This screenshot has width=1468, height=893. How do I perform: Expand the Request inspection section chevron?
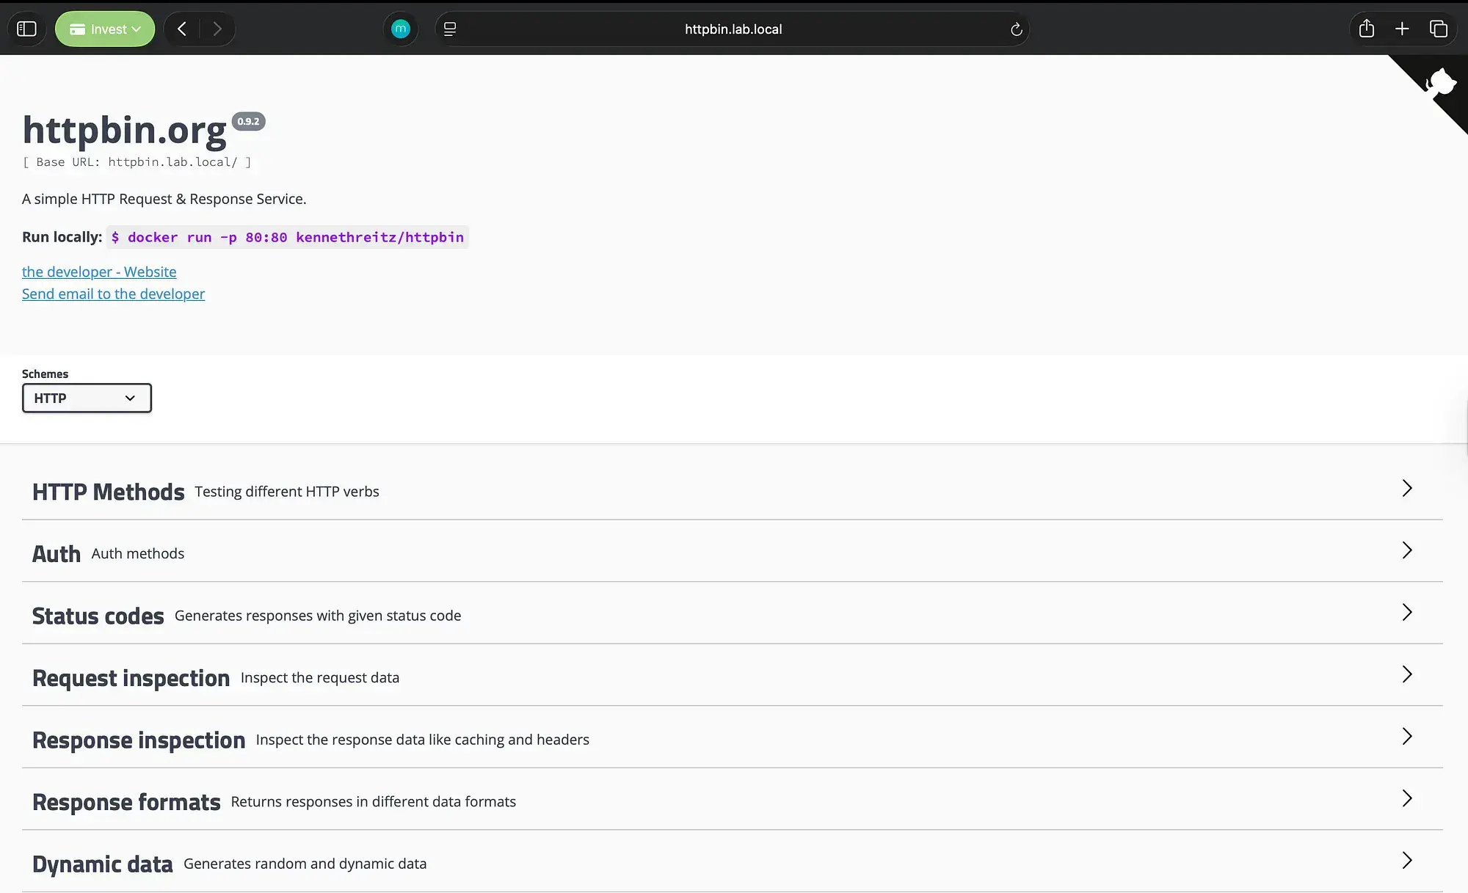[1406, 674]
